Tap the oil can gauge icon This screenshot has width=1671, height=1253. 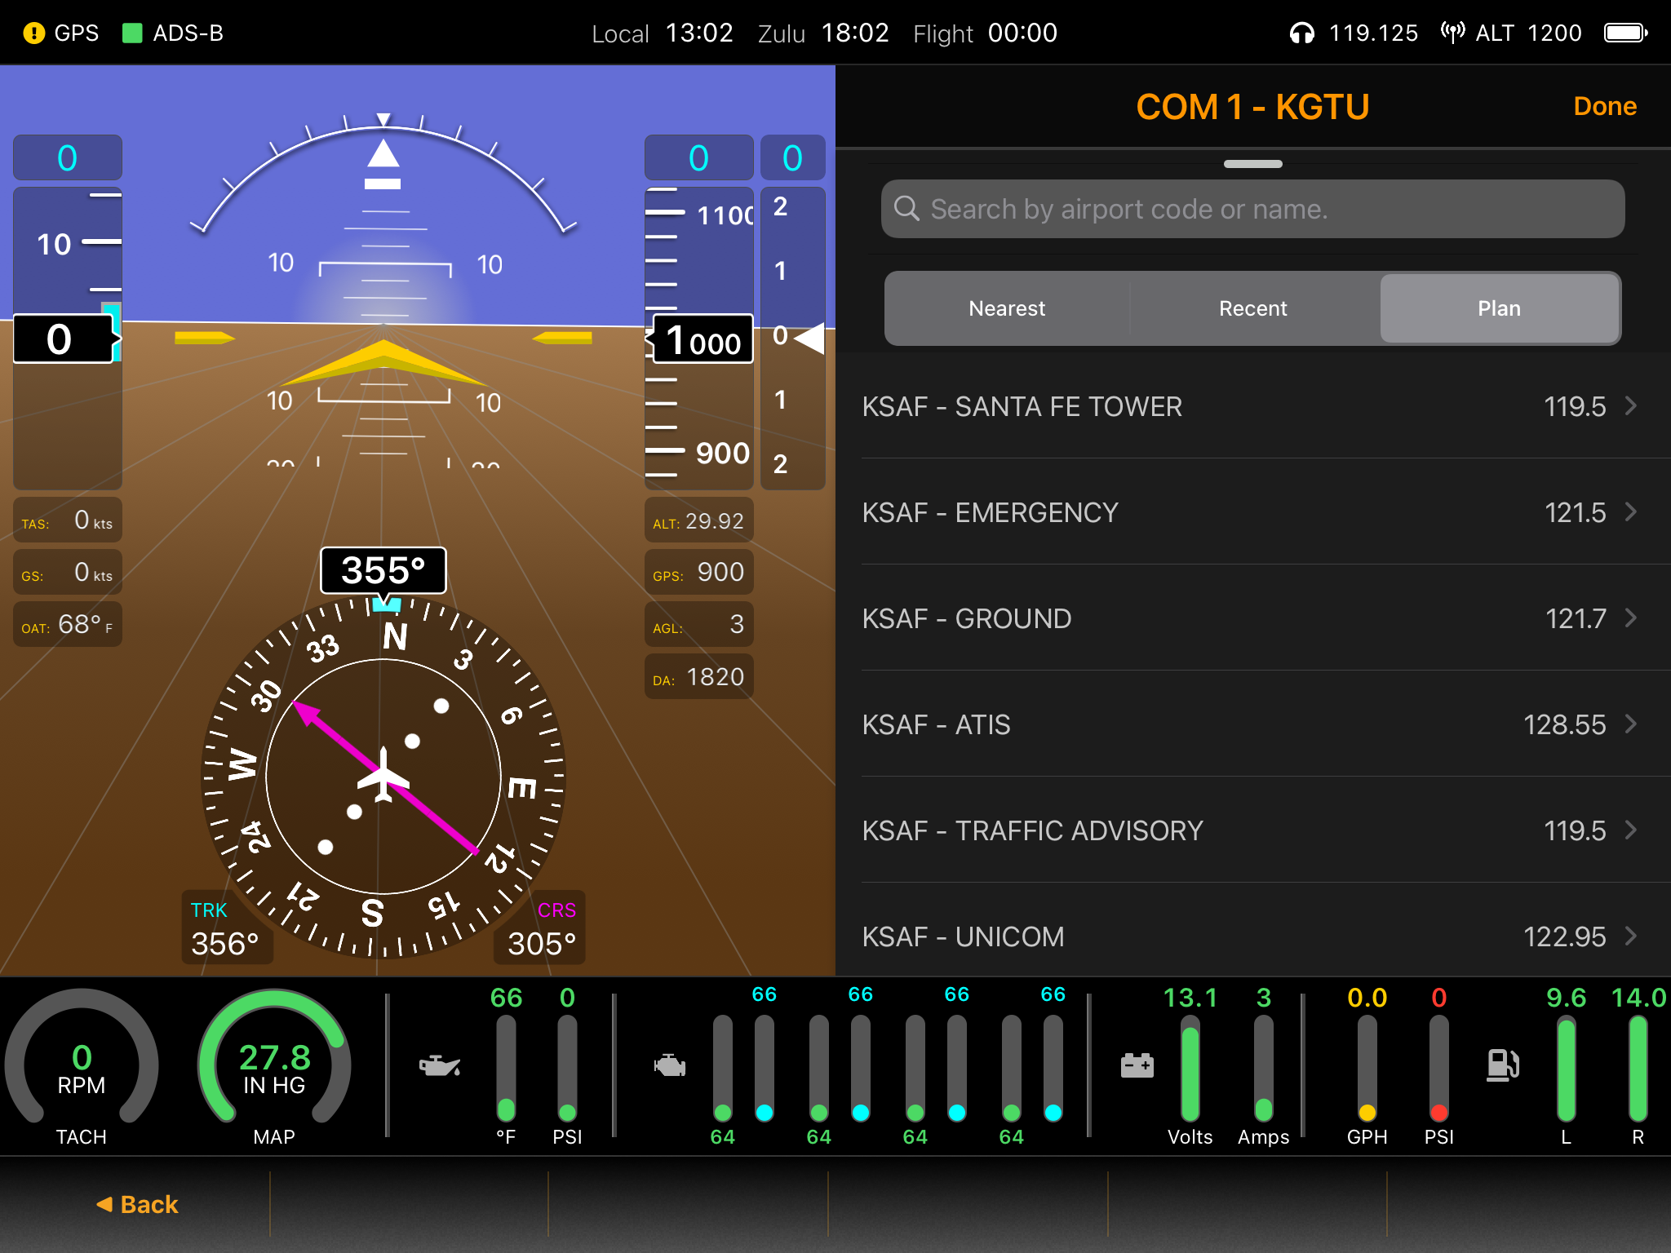click(x=439, y=1065)
